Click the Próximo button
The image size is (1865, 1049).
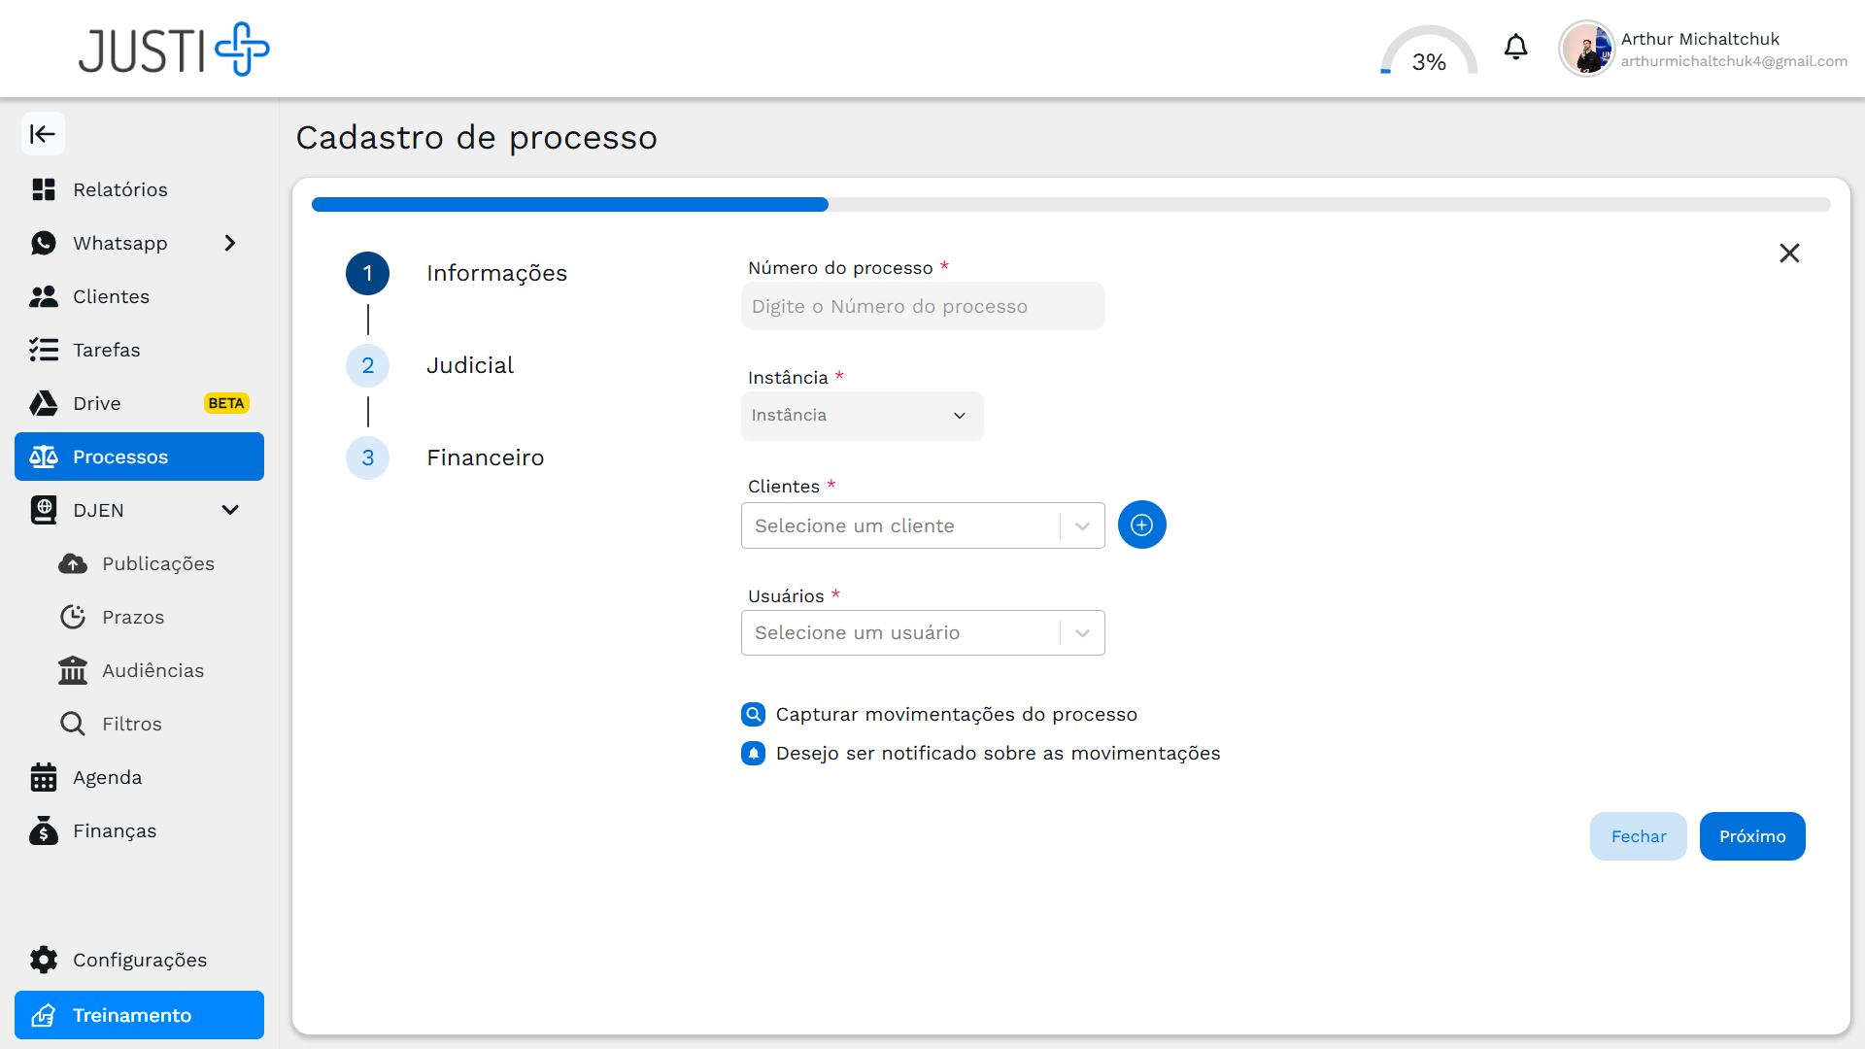coord(1751,836)
